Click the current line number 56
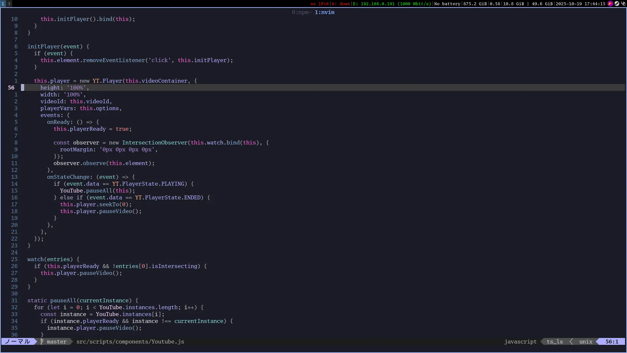 [11, 88]
